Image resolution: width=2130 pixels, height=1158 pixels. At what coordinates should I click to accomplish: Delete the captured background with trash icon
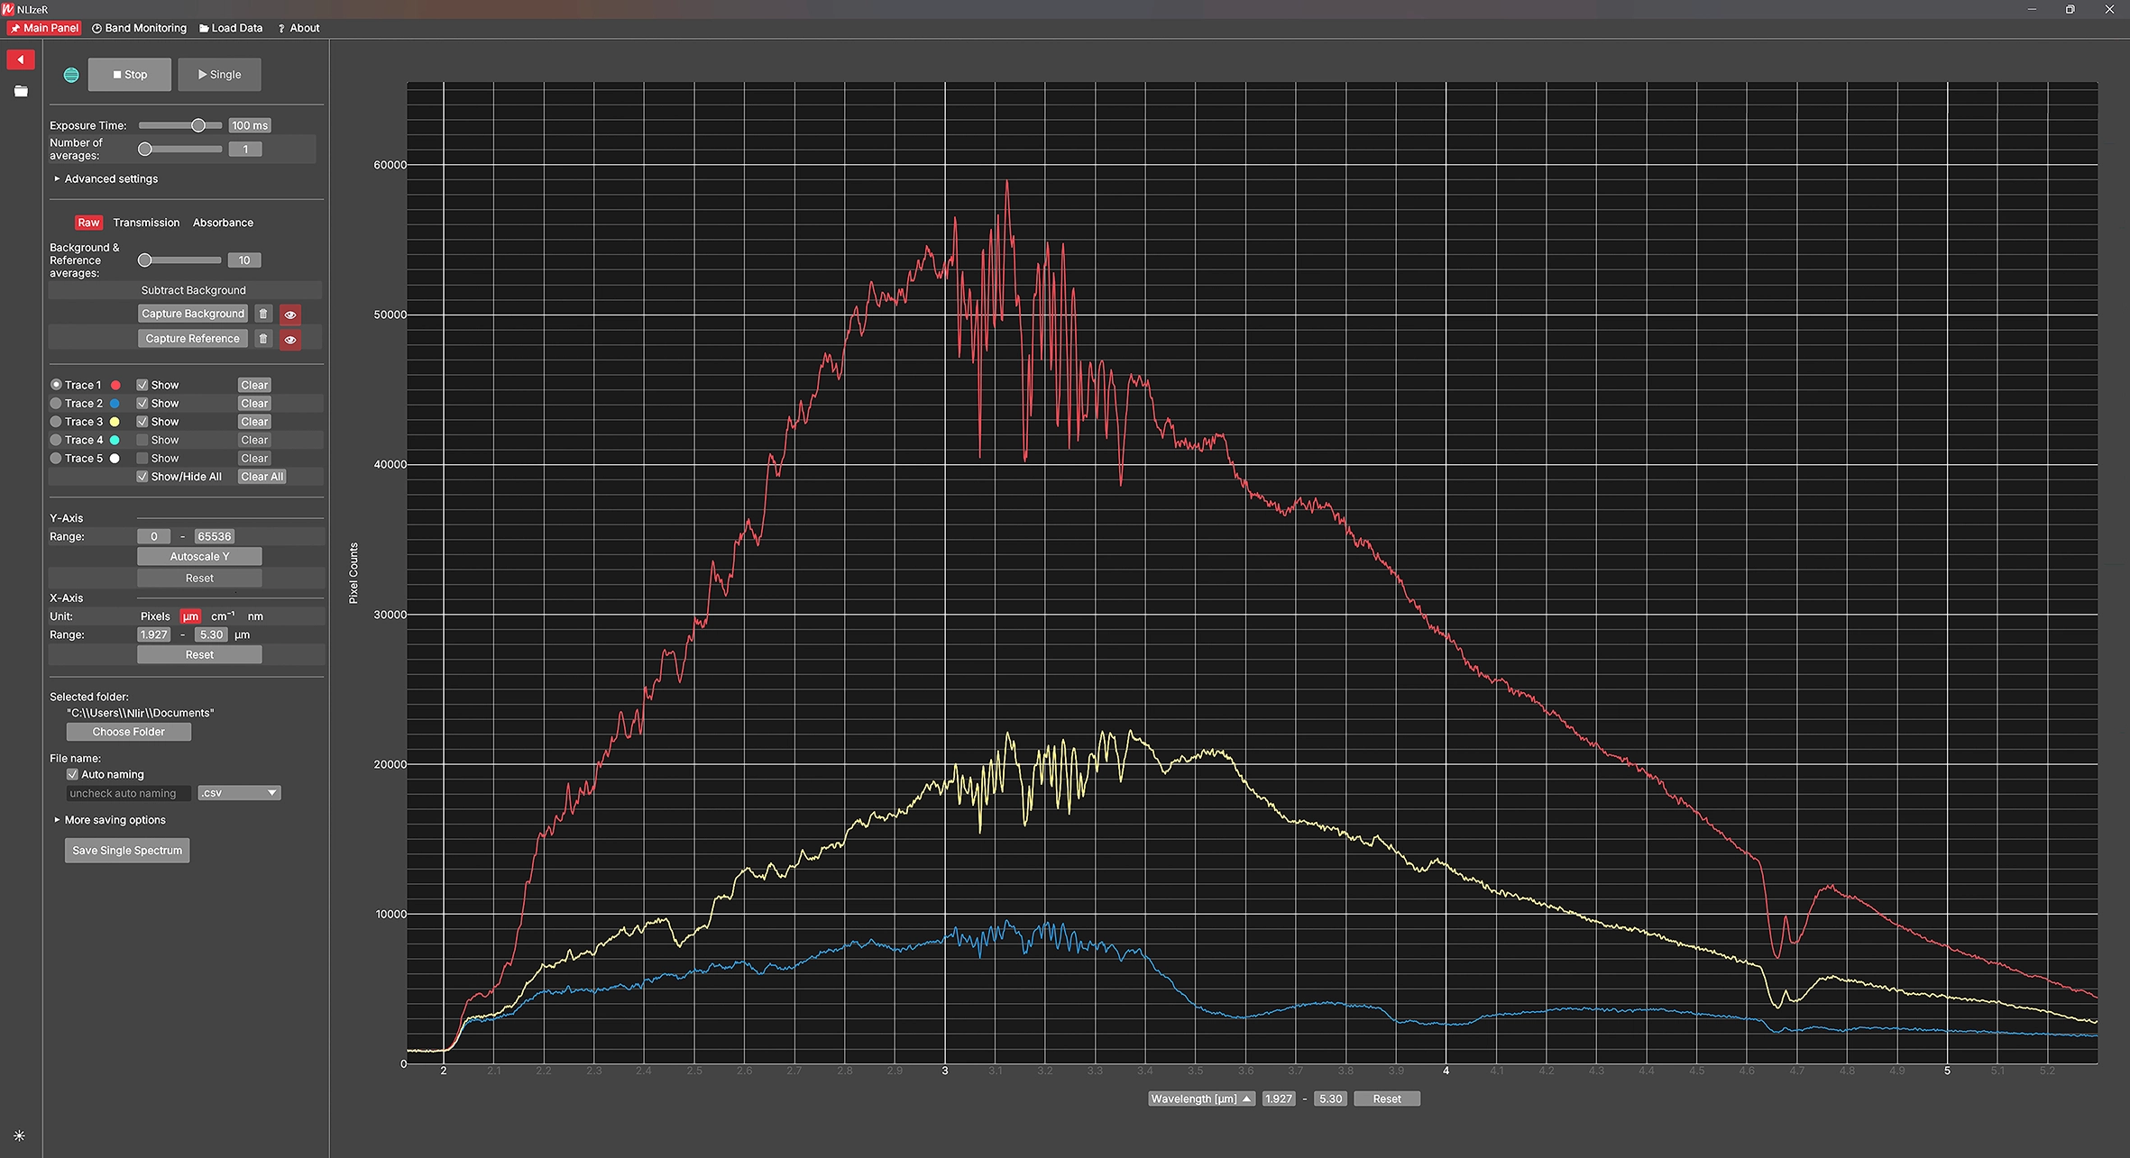click(263, 314)
